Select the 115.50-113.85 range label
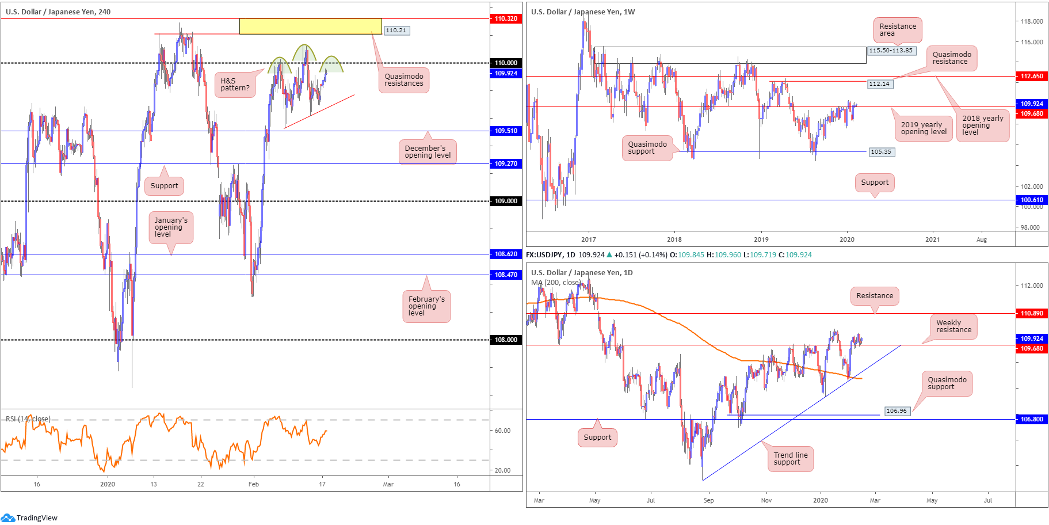 point(891,51)
